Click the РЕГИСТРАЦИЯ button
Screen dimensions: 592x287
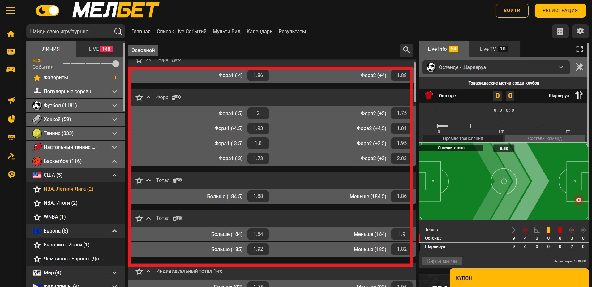tap(560, 11)
